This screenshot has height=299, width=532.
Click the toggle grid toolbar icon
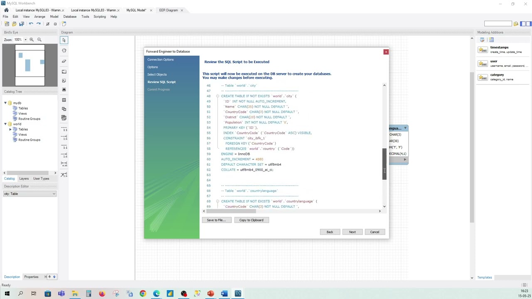pos(48,24)
